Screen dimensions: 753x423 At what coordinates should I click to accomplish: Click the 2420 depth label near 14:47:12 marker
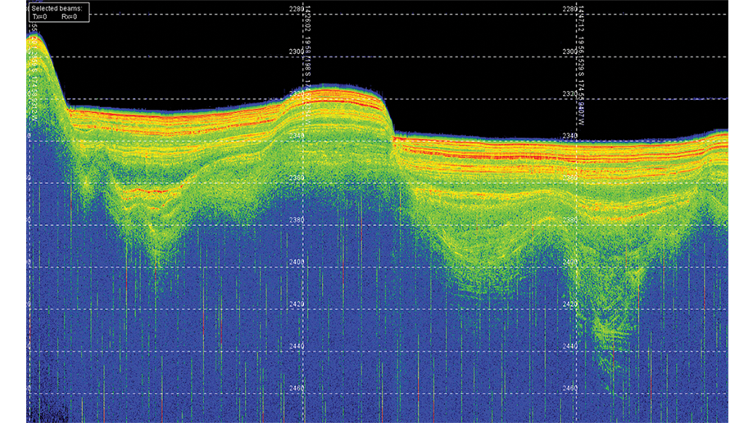(569, 304)
